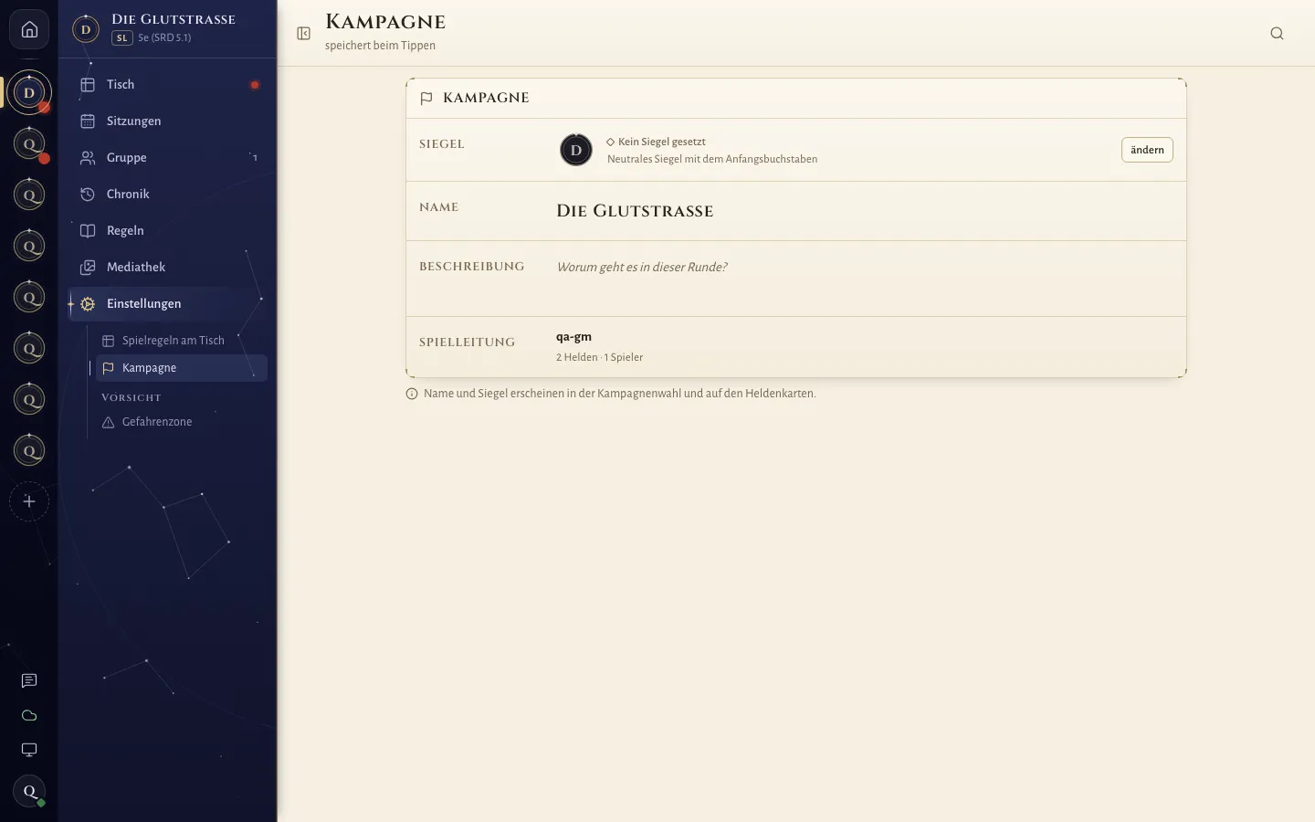Click the Siegel row label

tap(442, 144)
